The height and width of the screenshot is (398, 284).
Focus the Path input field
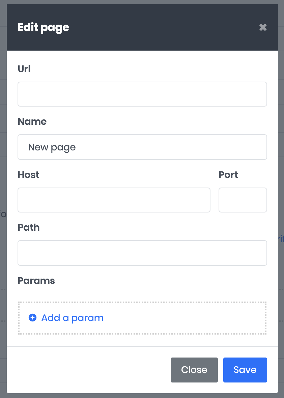(142, 253)
